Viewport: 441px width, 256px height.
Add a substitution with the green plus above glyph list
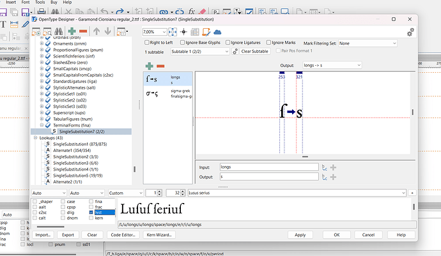[149, 66]
